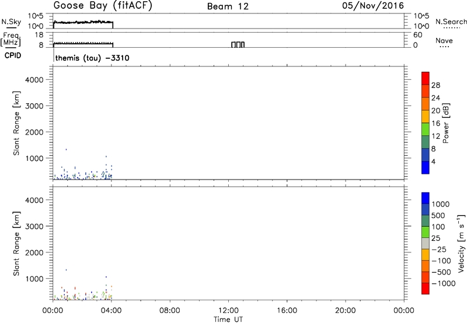Image resolution: width=467 pixels, height=323 pixels.
Task: Click the 'Time UT' axis title
Action: click(228, 320)
